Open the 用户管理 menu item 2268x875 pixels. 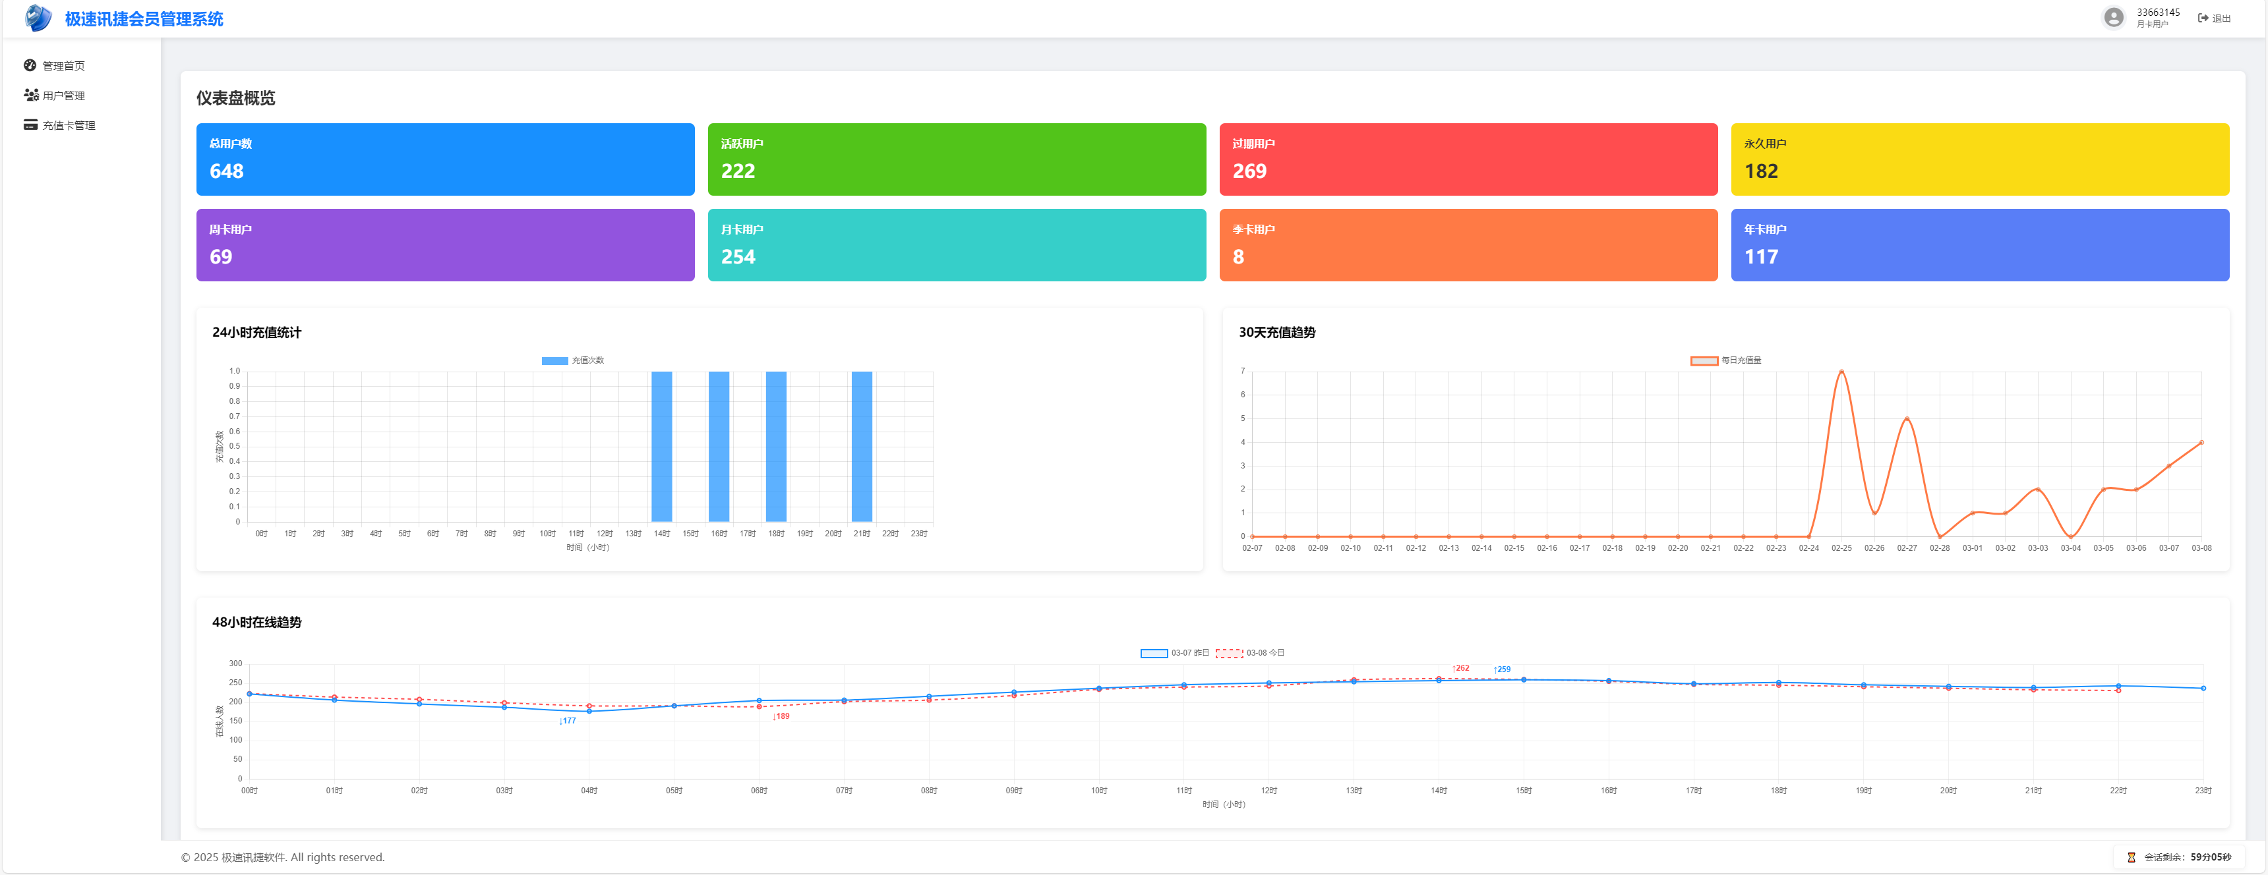(x=63, y=96)
